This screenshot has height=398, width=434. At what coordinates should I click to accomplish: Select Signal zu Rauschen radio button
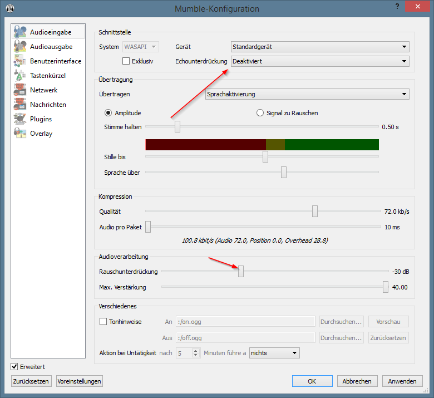tap(260, 113)
